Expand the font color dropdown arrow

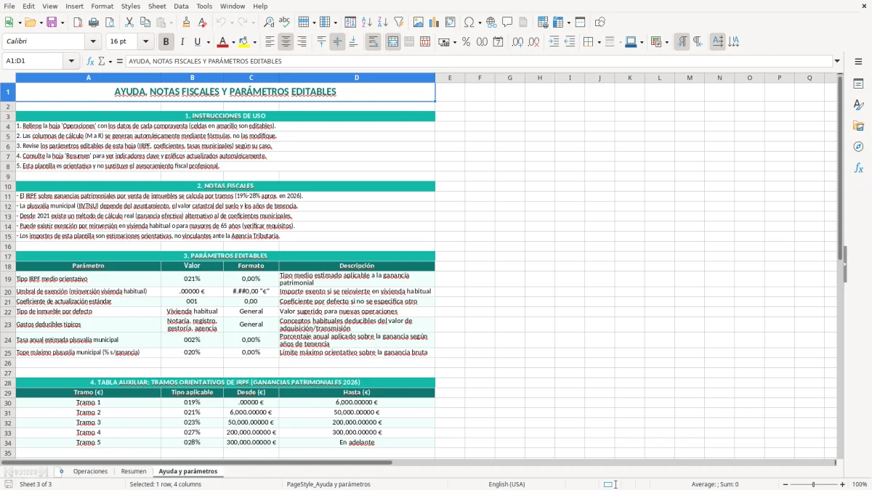coord(233,42)
